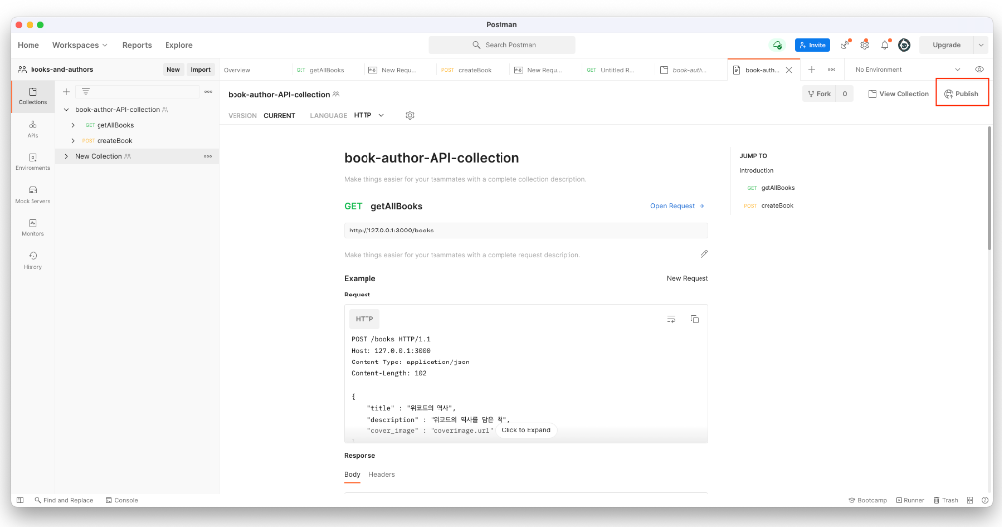The image size is (1002, 527).
Task: Open Bootcamp from status bar
Action: (868, 500)
